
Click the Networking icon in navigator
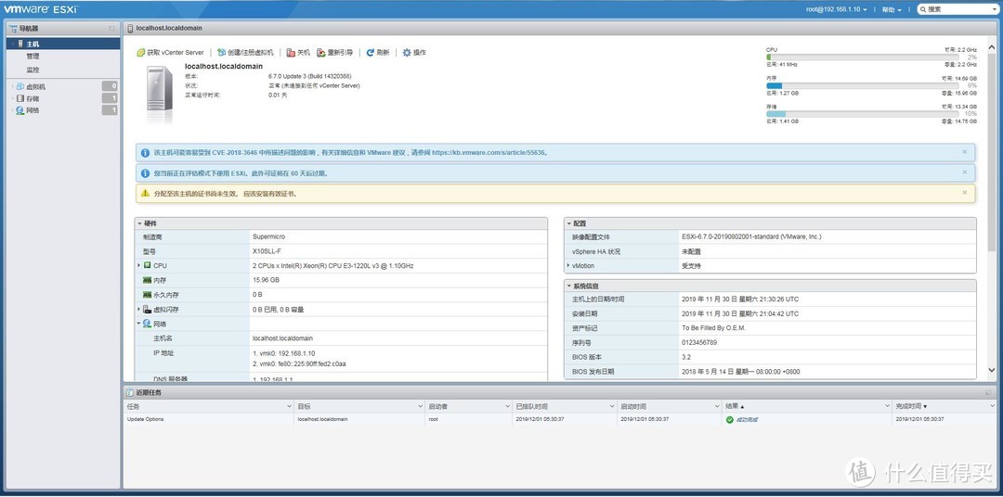click(20, 110)
